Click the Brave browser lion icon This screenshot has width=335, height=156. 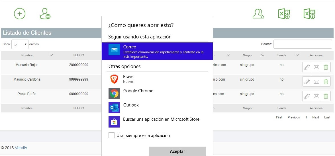114,79
